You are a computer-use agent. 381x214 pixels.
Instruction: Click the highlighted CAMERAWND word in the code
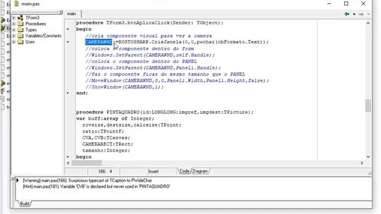point(99,42)
